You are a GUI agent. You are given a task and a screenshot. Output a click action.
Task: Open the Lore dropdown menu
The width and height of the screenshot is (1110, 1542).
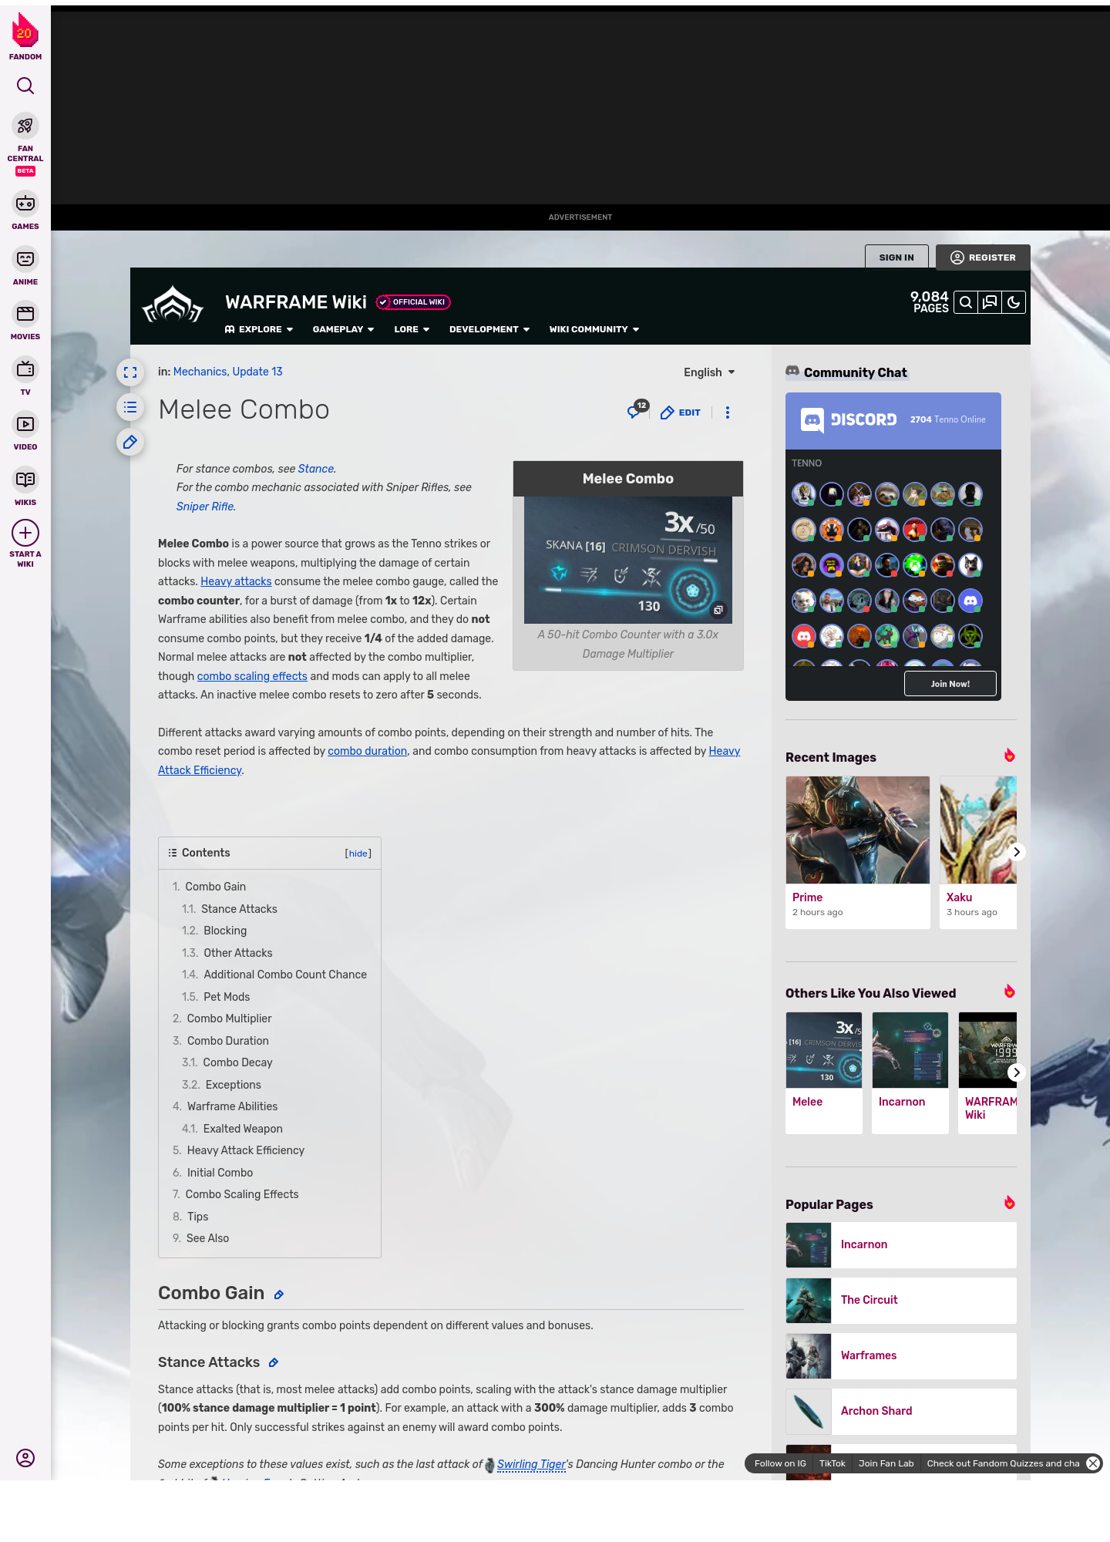coord(412,329)
